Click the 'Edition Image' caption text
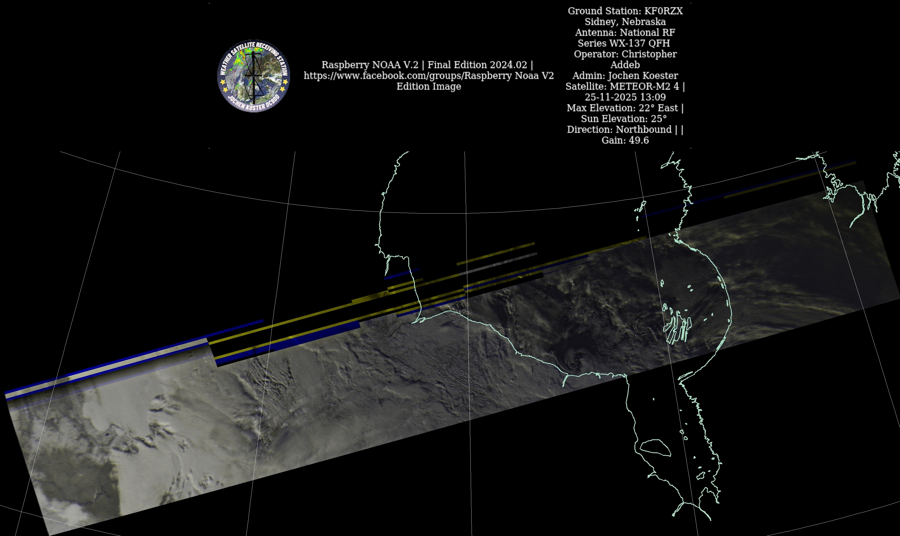Viewport: 900px width, 536px height. tap(428, 86)
